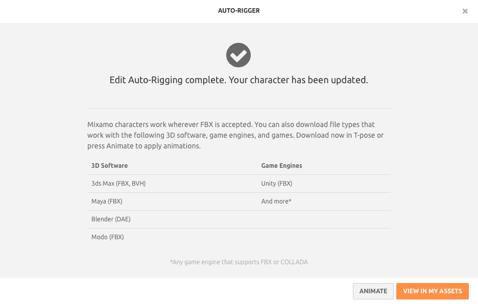Click the divider line under the completion message
This screenshot has width=478, height=304.
[x=239, y=108]
